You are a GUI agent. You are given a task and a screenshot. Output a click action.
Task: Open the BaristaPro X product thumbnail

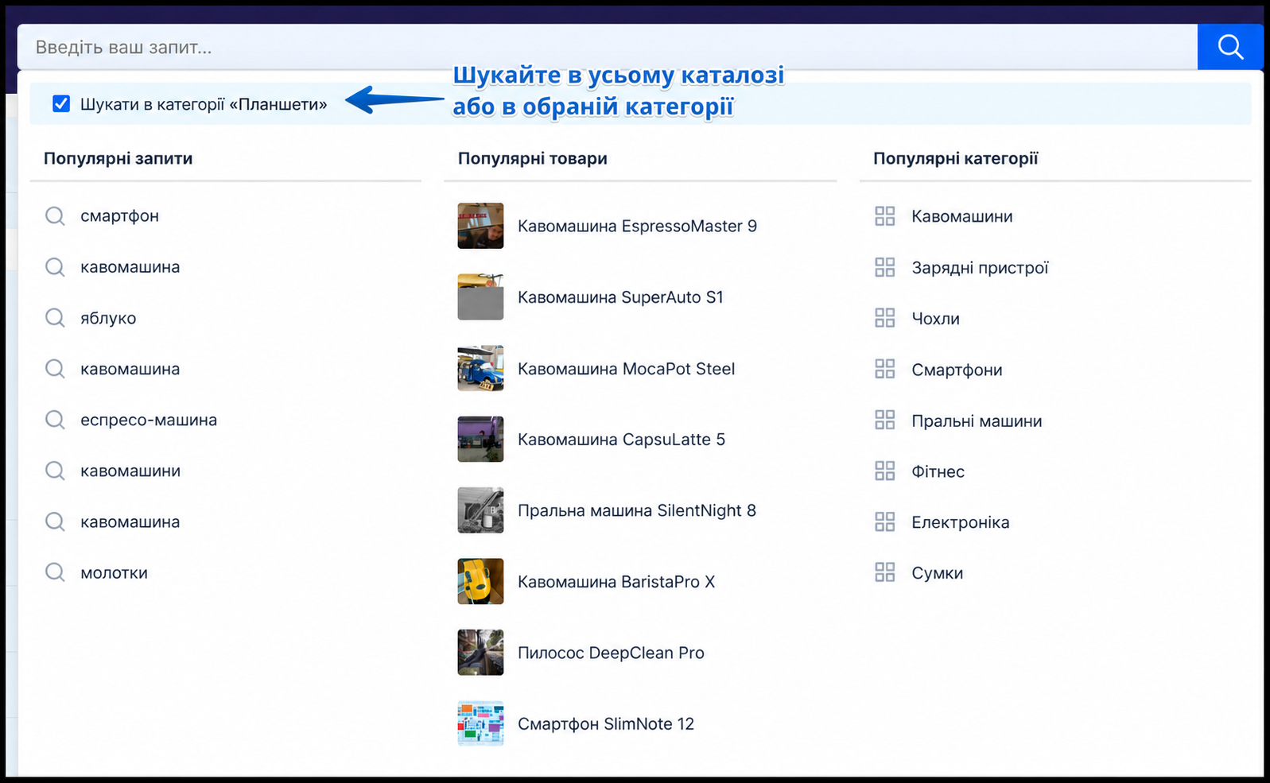click(480, 581)
